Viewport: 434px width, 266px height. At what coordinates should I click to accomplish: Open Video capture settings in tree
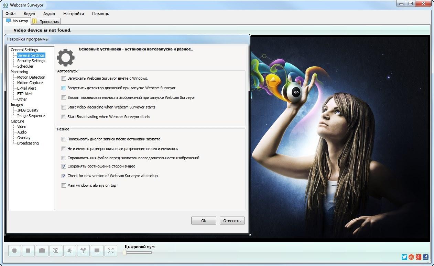tap(22, 127)
